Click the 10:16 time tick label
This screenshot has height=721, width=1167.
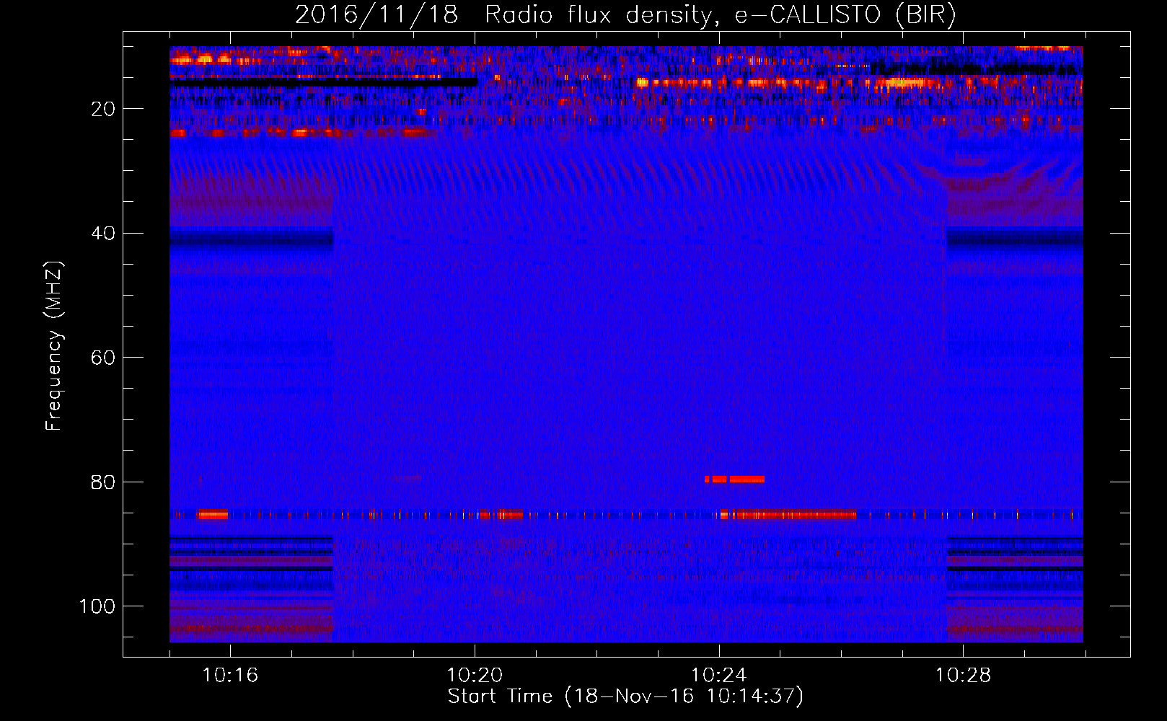click(230, 676)
